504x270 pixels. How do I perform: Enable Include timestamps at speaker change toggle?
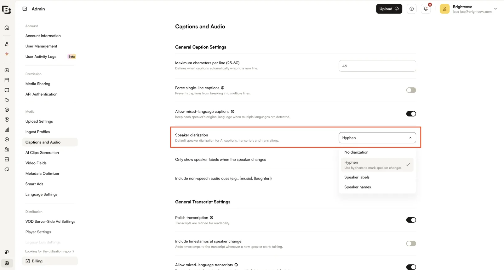(411, 244)
